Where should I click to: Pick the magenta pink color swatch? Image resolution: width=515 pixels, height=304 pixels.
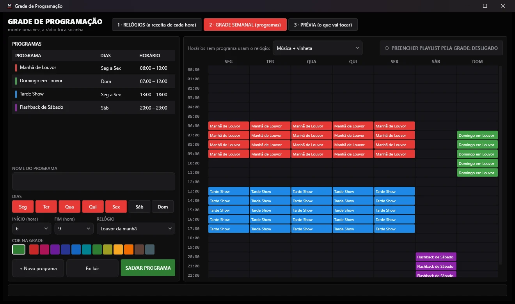[44, 249]
